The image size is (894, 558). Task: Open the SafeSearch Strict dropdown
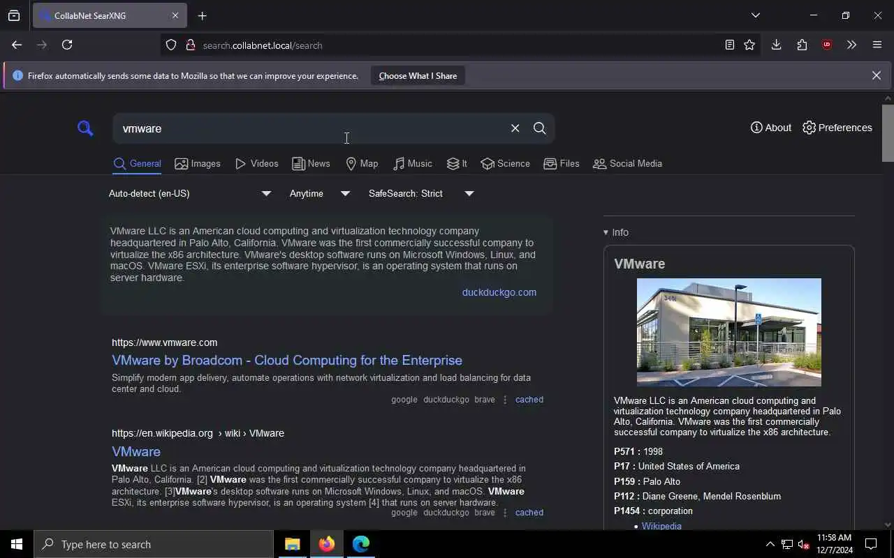tap(421, 194)
